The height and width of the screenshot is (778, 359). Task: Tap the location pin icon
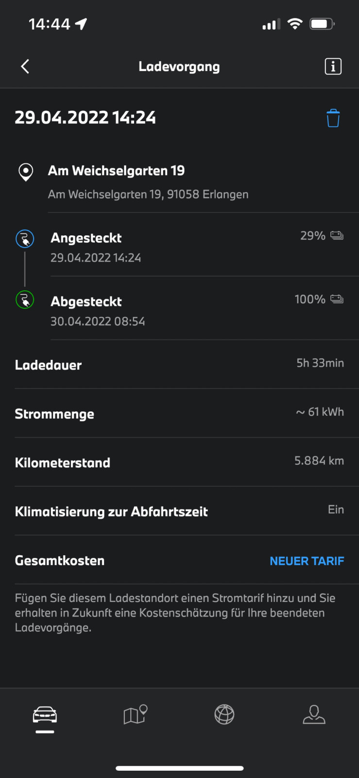coord(26,172)
